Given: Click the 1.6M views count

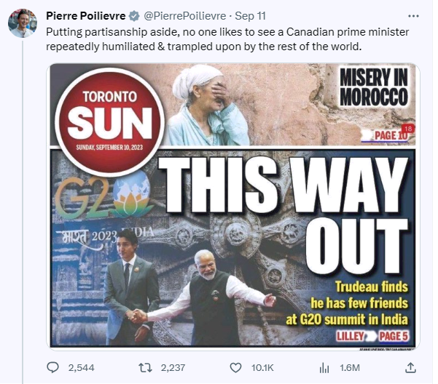Looking at the screenshot, I should [350, 368].
